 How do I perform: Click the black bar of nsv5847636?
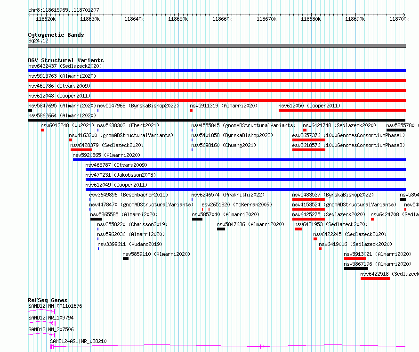(221, 229)
